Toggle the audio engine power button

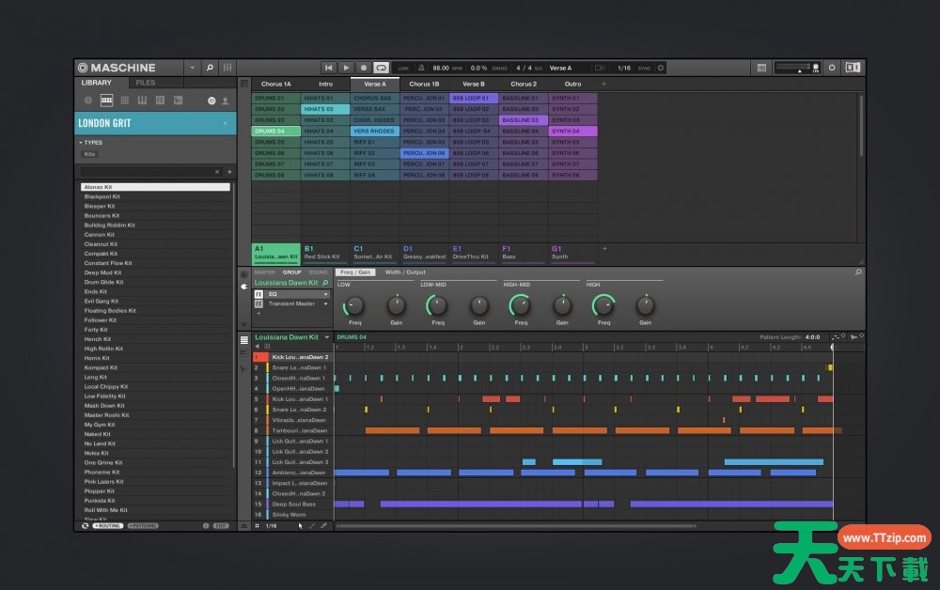click(832, 68)
